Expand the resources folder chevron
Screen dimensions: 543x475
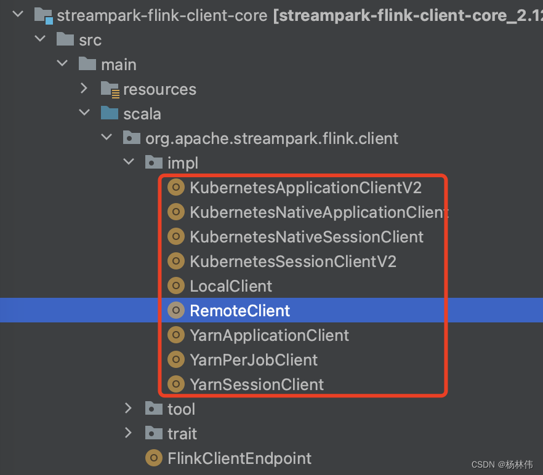click(x=84, y=88)
